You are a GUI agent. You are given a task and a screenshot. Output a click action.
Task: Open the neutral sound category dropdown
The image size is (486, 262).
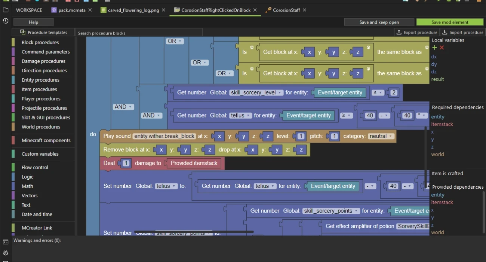coord(381,136)
